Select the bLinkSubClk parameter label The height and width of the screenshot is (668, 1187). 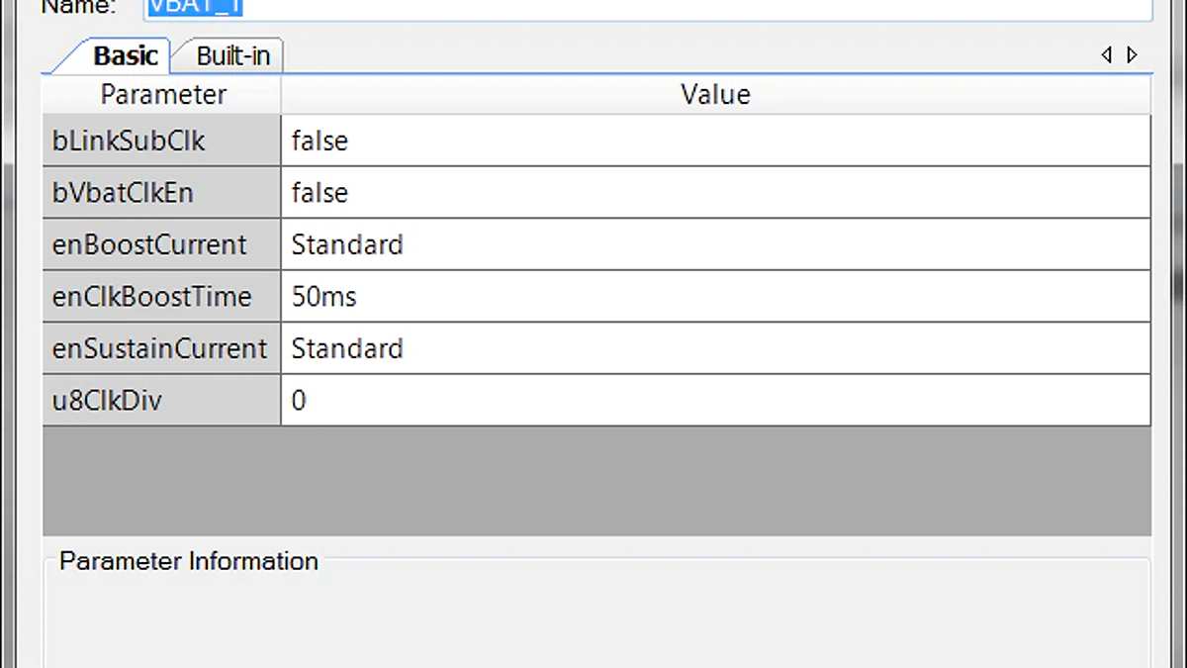tap(128, 141)
